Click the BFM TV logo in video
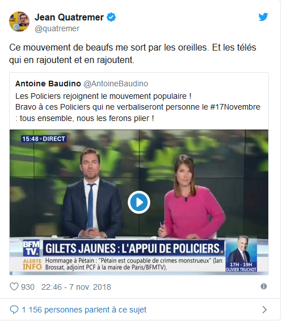The width and height of the screenshot is (287, 321). 31,248
